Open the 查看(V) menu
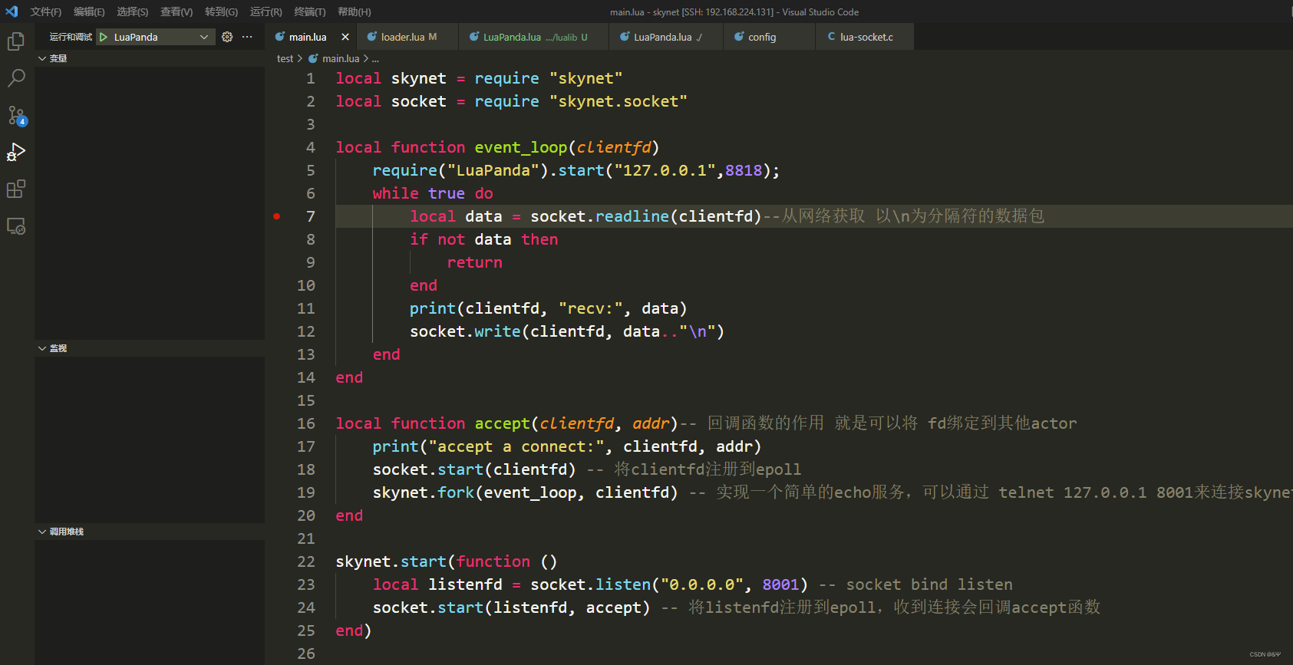This screenshot has width=1293, height=665. pos(176,12)
